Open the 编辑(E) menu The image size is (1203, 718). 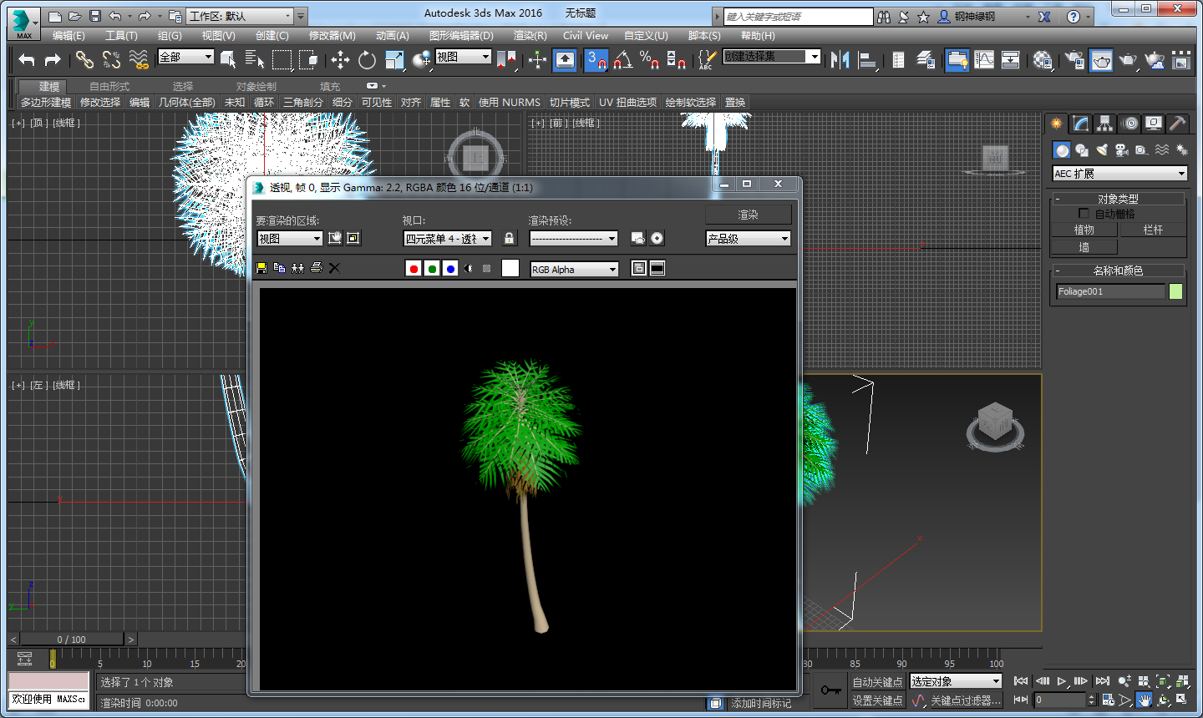69,36
